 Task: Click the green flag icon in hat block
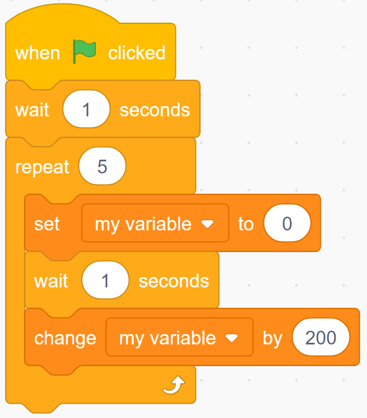pyautogui.click(x=84, y=52)
